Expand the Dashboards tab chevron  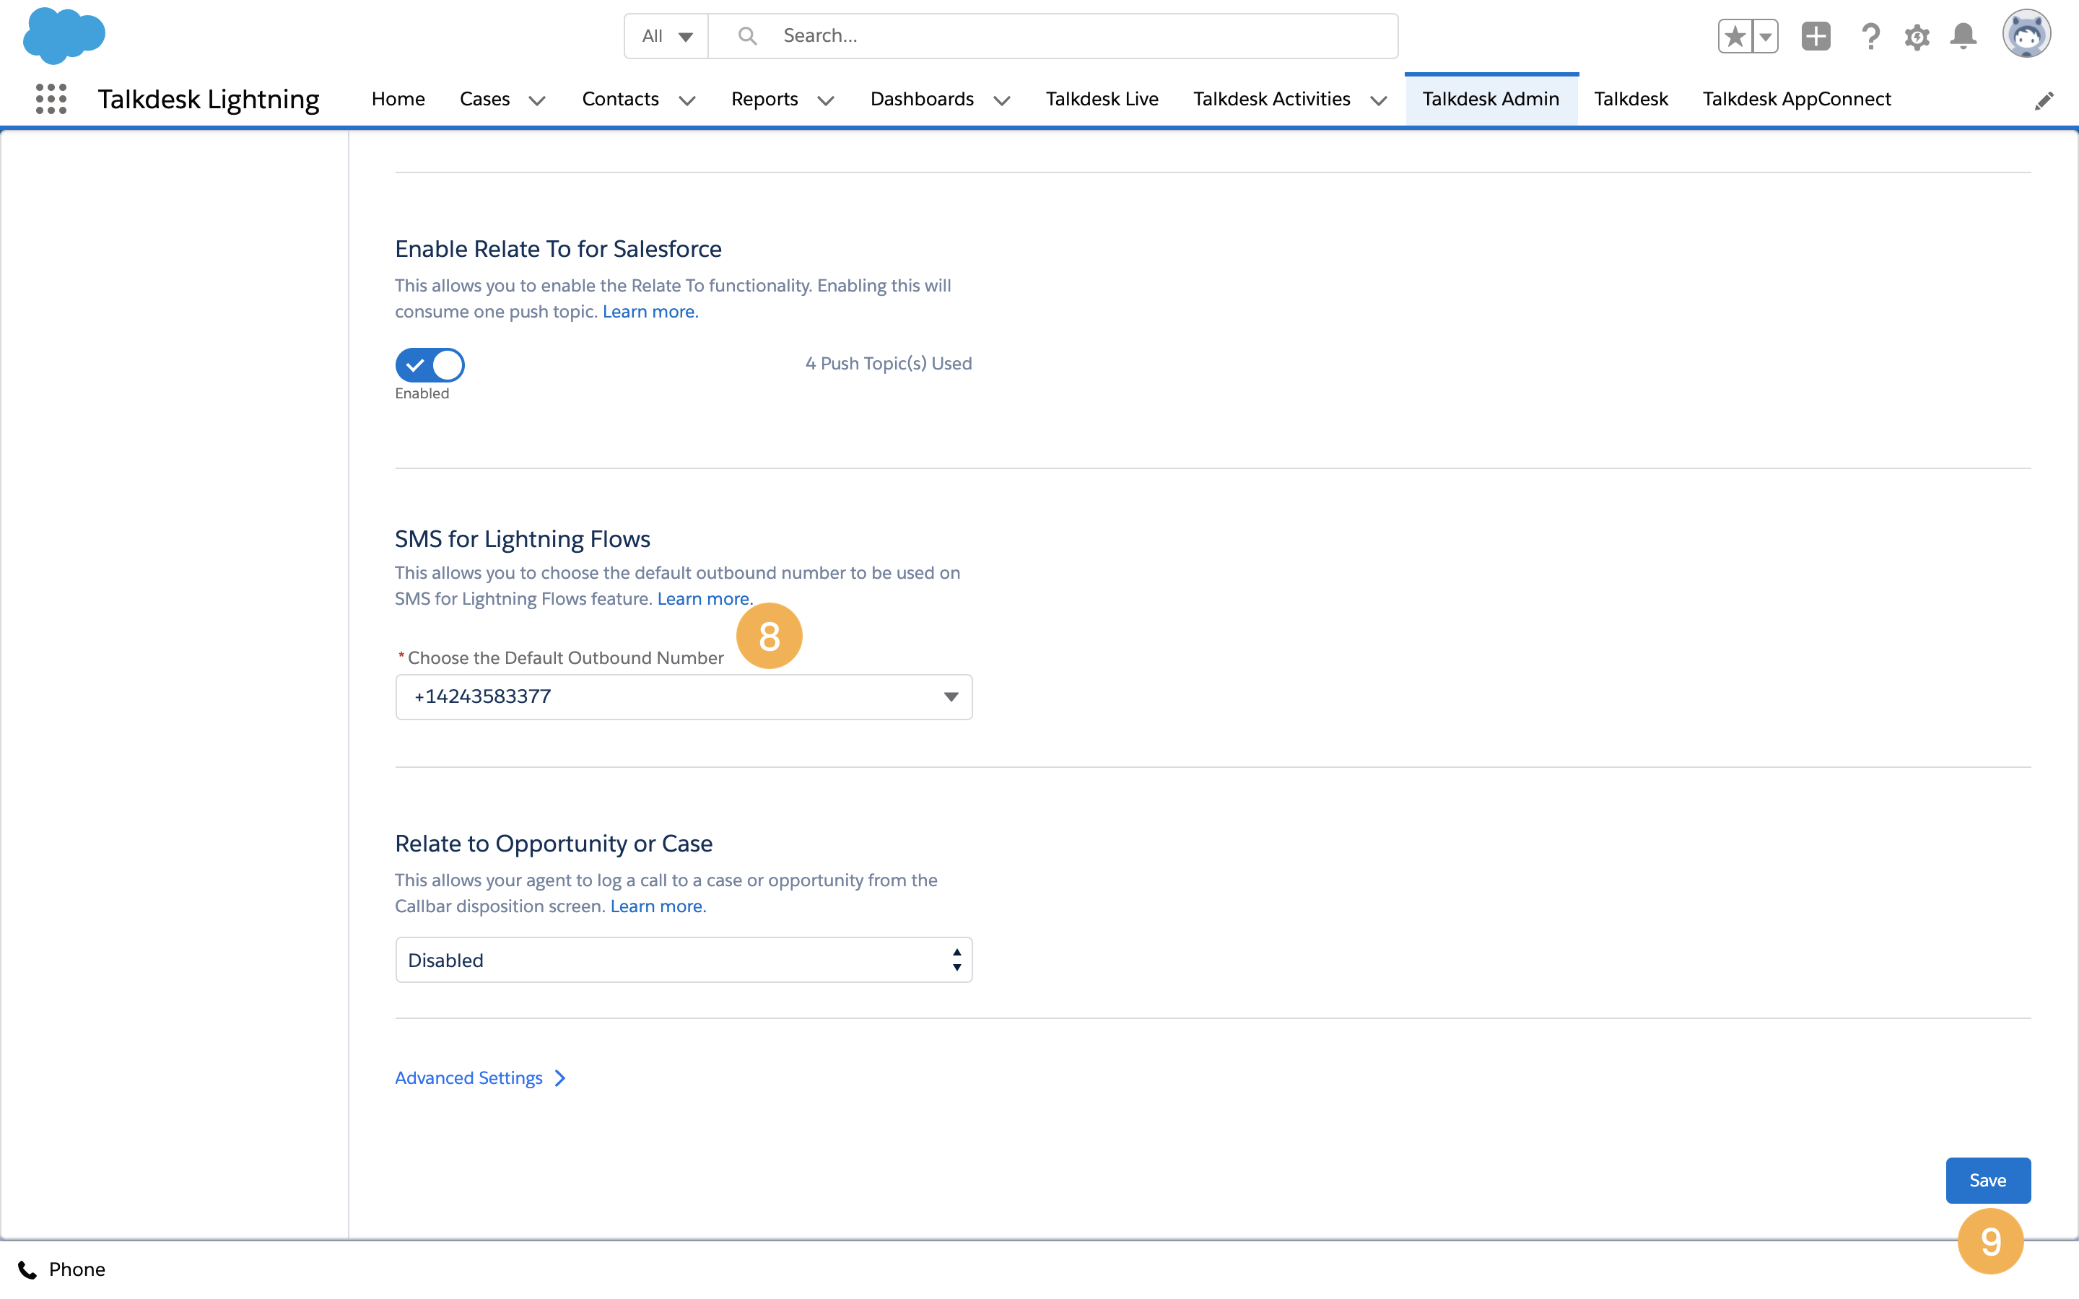coord(1002,100)
